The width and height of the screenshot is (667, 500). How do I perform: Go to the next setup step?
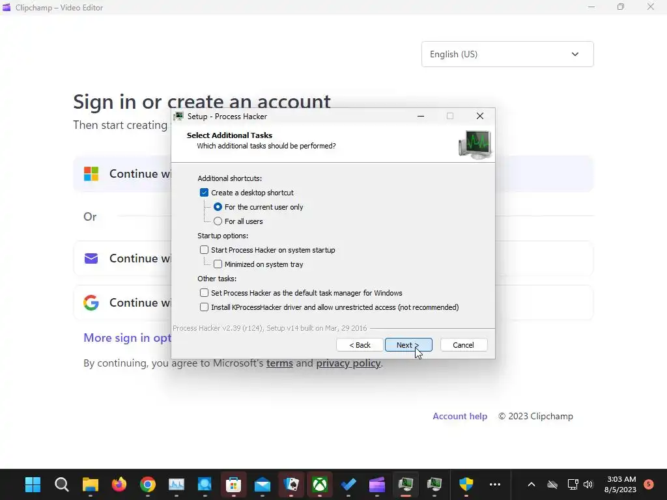pyautogui.click(x=408, y=345)
